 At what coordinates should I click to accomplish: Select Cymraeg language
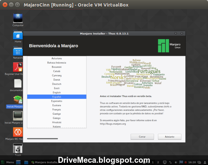57,75
